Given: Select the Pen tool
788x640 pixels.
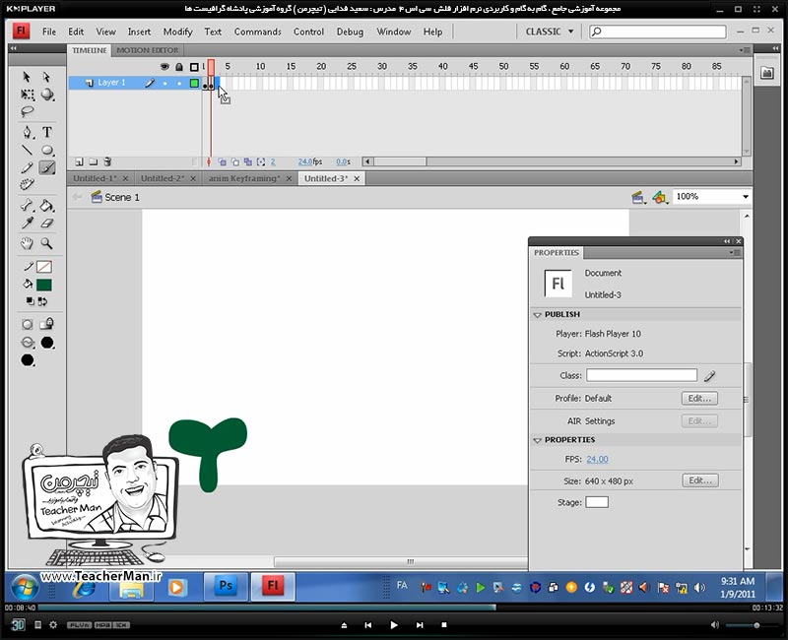Looking at the screenshot, I should 28,132.
